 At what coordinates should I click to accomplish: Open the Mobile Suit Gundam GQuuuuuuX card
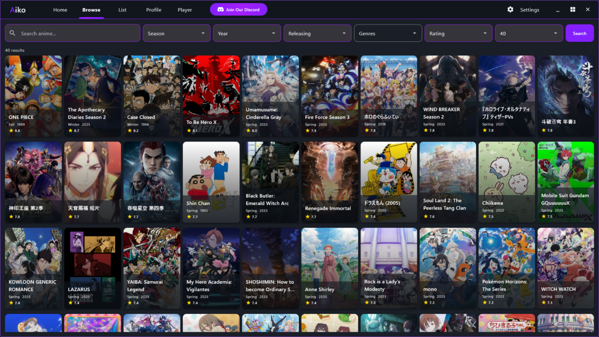point(566,182)
